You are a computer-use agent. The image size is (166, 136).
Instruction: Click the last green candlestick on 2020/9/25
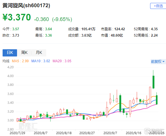156,100
